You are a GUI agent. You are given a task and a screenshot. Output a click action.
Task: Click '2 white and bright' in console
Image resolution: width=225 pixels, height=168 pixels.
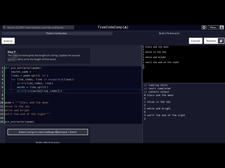[157, 108]
